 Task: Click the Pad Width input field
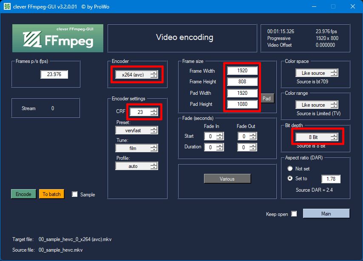[x=242, y=93]
